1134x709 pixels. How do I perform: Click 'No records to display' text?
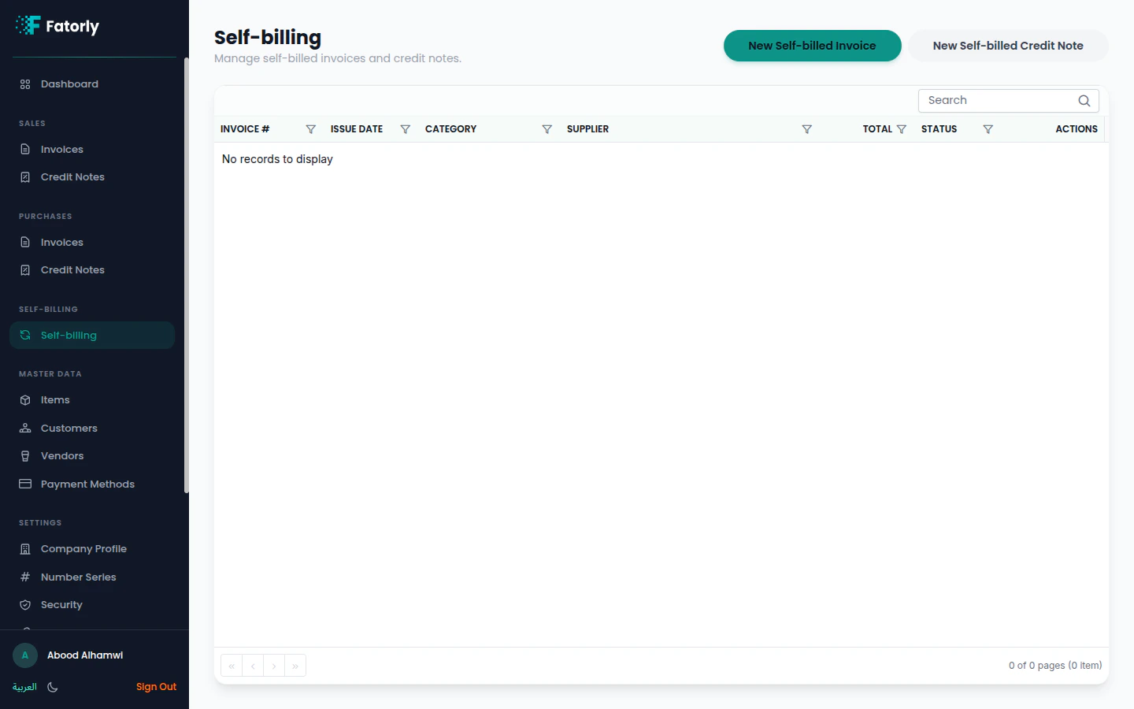277,159
